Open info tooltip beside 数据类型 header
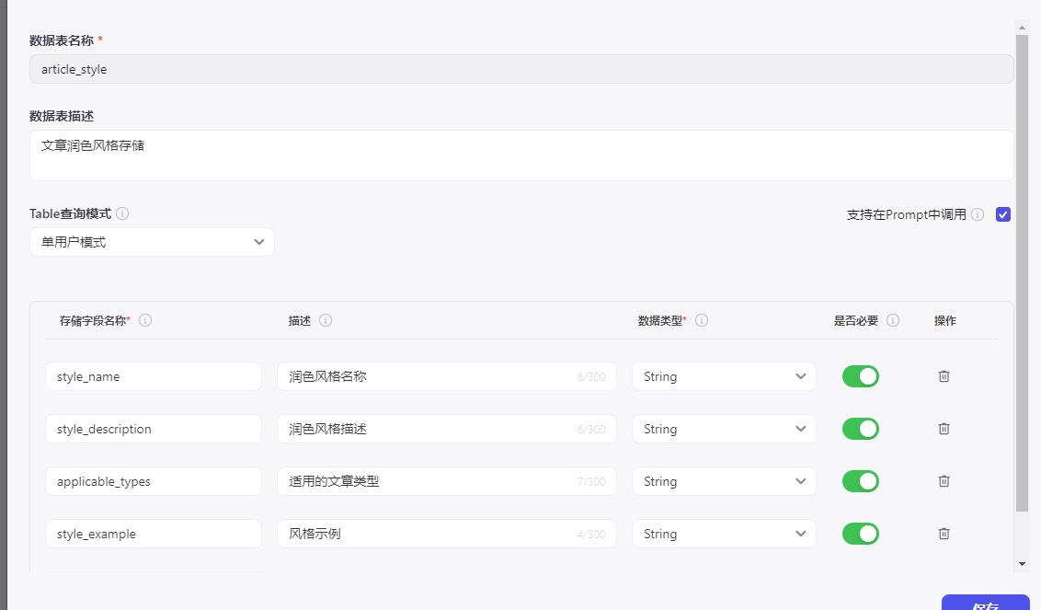The width and height of the screenshot is (1041, 610). [x=702, y=321]
